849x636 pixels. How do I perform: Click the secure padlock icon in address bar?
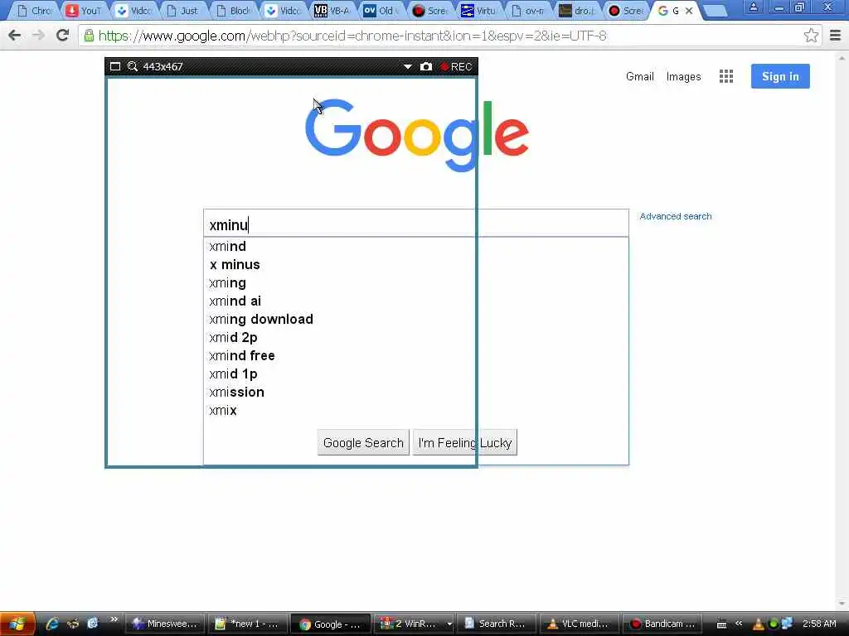[89, 36]
